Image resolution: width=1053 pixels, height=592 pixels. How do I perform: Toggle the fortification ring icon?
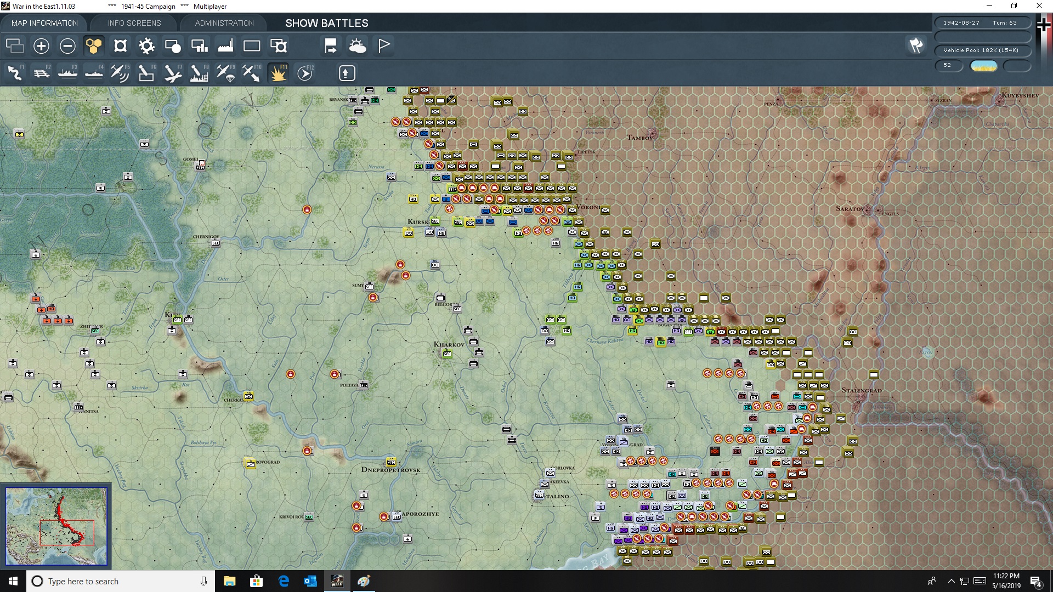point(120,45)
